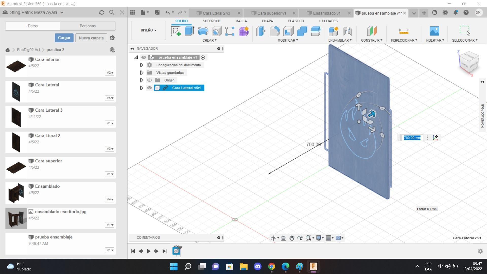The height and width of the screenshot is (274, 487).
Task: Click the Joint icon under Ensamblar
Action: pos(347,31)
